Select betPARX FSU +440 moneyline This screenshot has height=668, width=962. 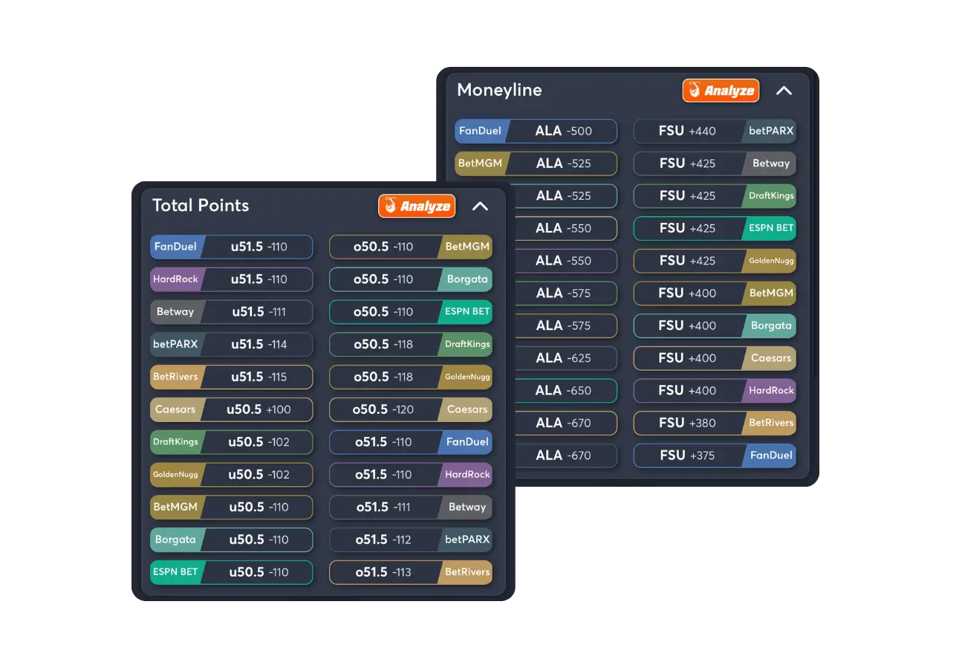(x=715, y=131)
